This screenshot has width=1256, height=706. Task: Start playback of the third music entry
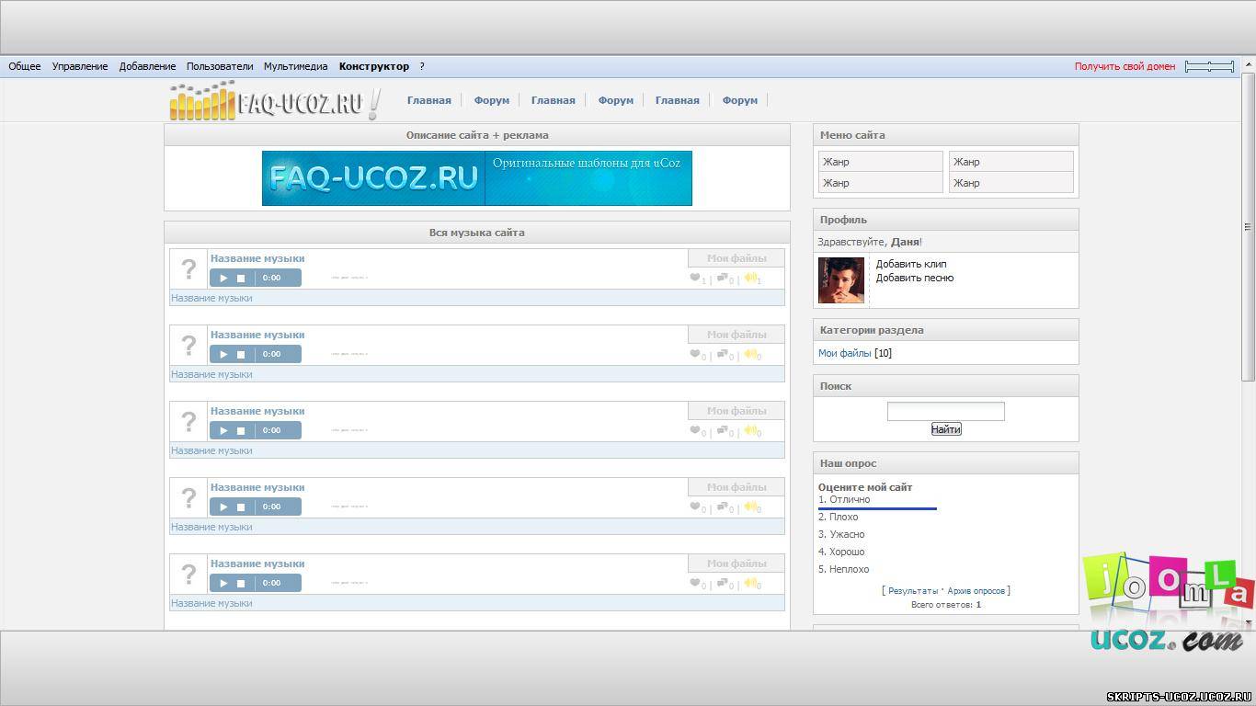coord(223,430)
